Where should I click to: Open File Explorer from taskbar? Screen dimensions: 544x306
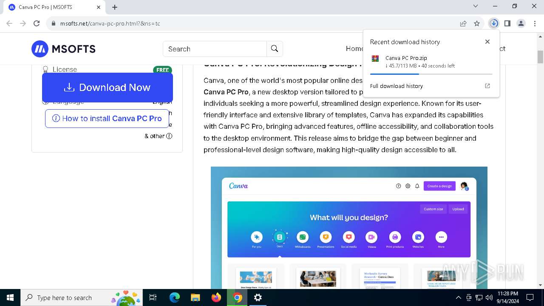click(x=195, y=297)
